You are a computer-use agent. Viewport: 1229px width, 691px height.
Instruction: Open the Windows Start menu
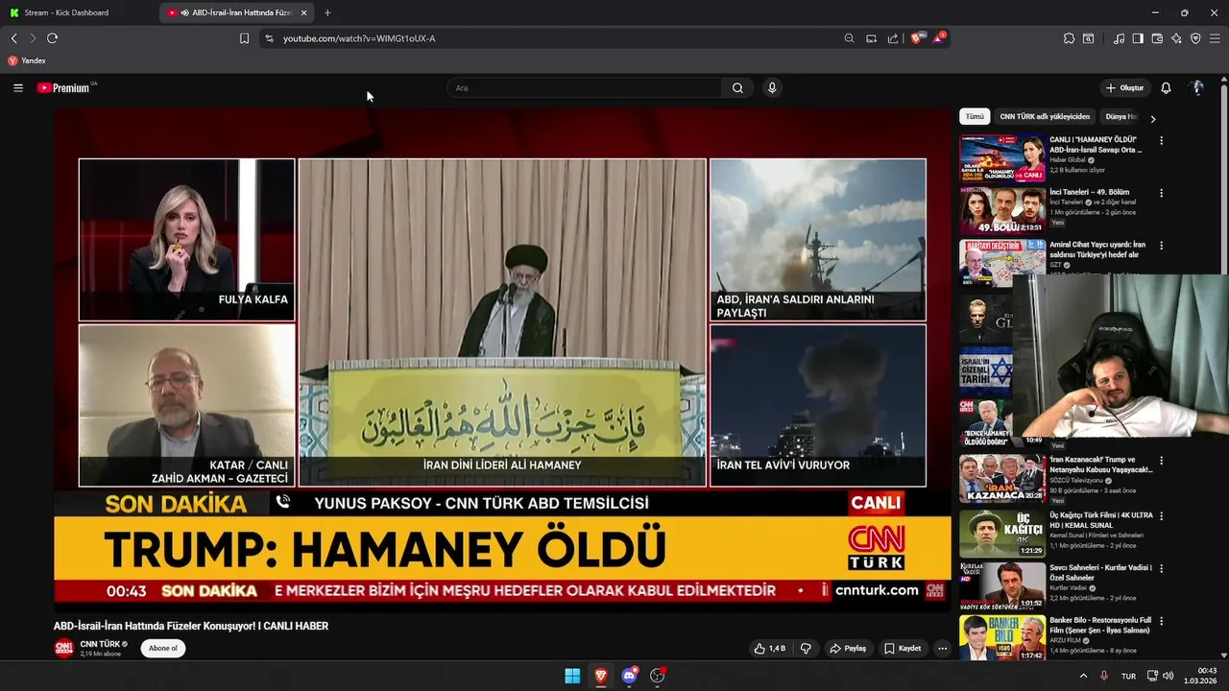pos(572,676)
